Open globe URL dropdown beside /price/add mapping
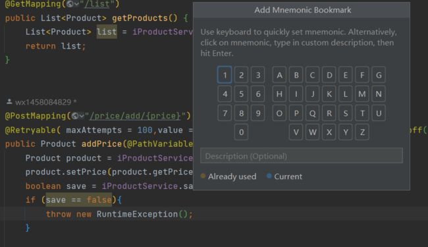The image size is (428, 247). point(78,116)
